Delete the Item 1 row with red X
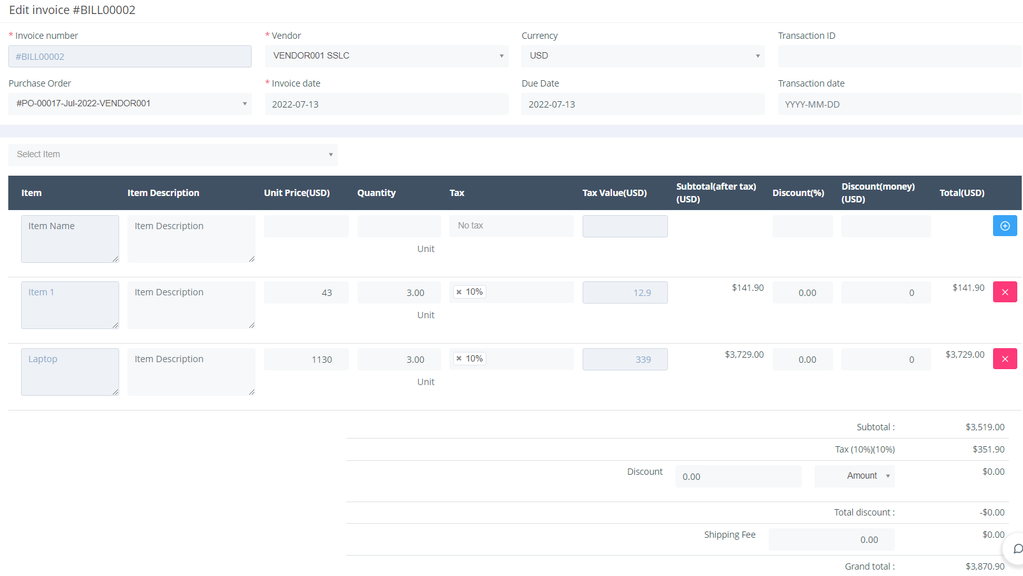 tap(1005, 292)
